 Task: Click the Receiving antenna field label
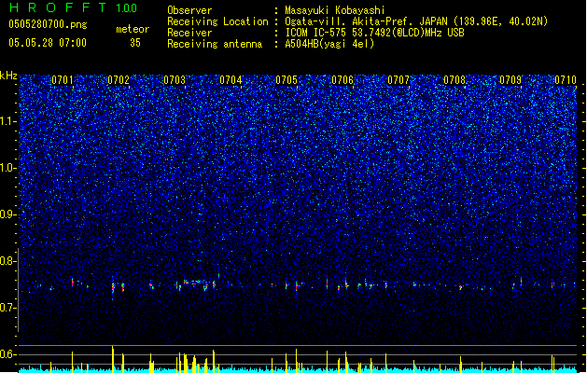[x=215, y=44]
